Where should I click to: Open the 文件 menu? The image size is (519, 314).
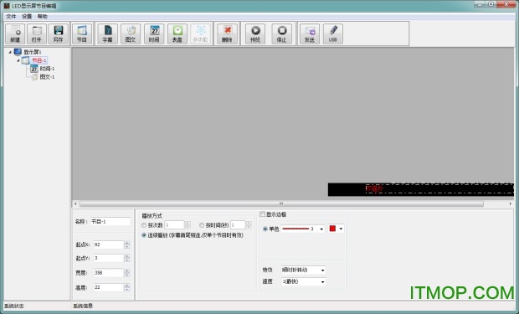[11, 16]
